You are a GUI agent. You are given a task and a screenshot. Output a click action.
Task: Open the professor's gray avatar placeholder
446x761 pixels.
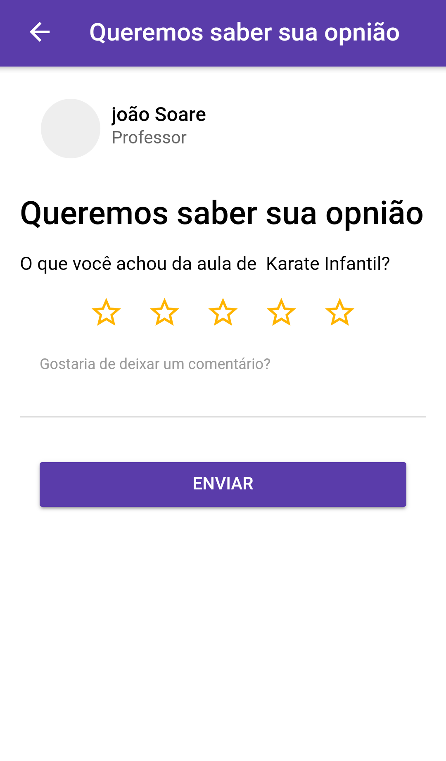point(71,129)
